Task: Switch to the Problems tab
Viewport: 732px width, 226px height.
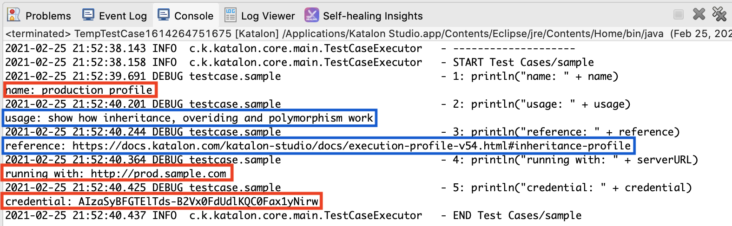Action: (x=48, y=16)
